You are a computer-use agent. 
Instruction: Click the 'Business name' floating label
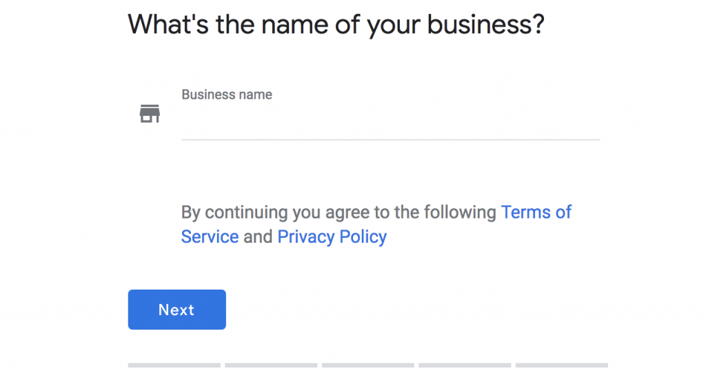coord(226,94)
